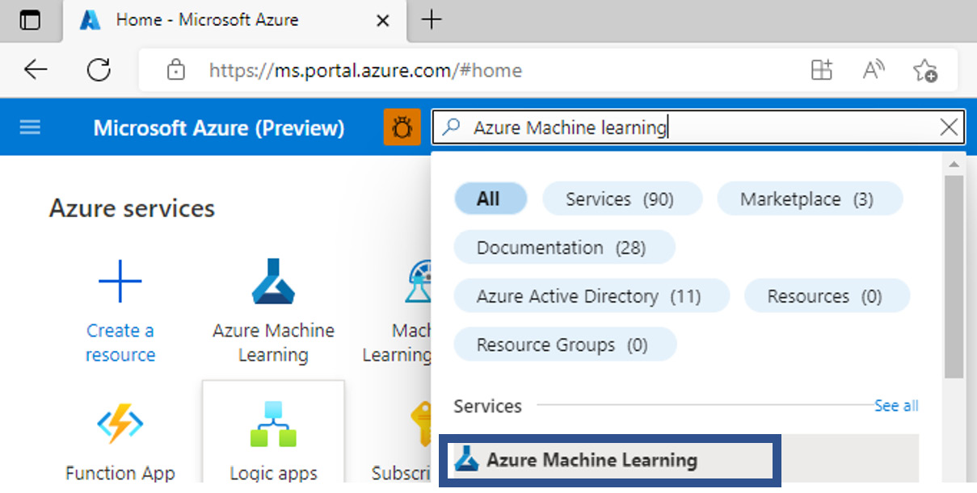Click Azure Machine Learning result flask icon
Viewport: 977px width, 493px height.
(467, 460)
